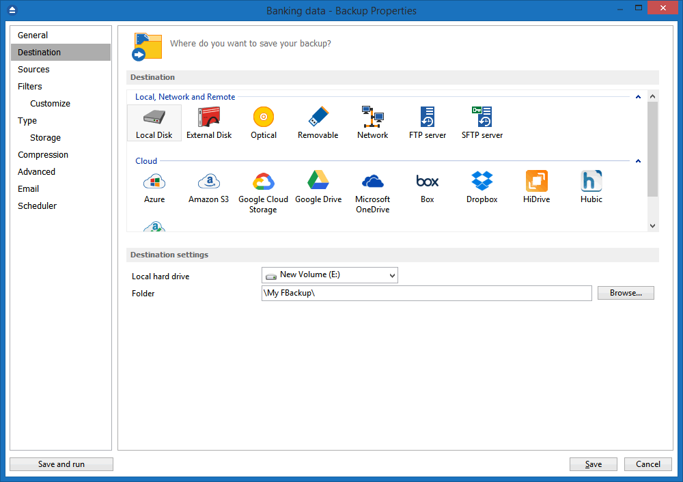This screenshot has width=683, height=482.
Task: Open the Local hard drive dropdown
Action: [x=330, y=275]
